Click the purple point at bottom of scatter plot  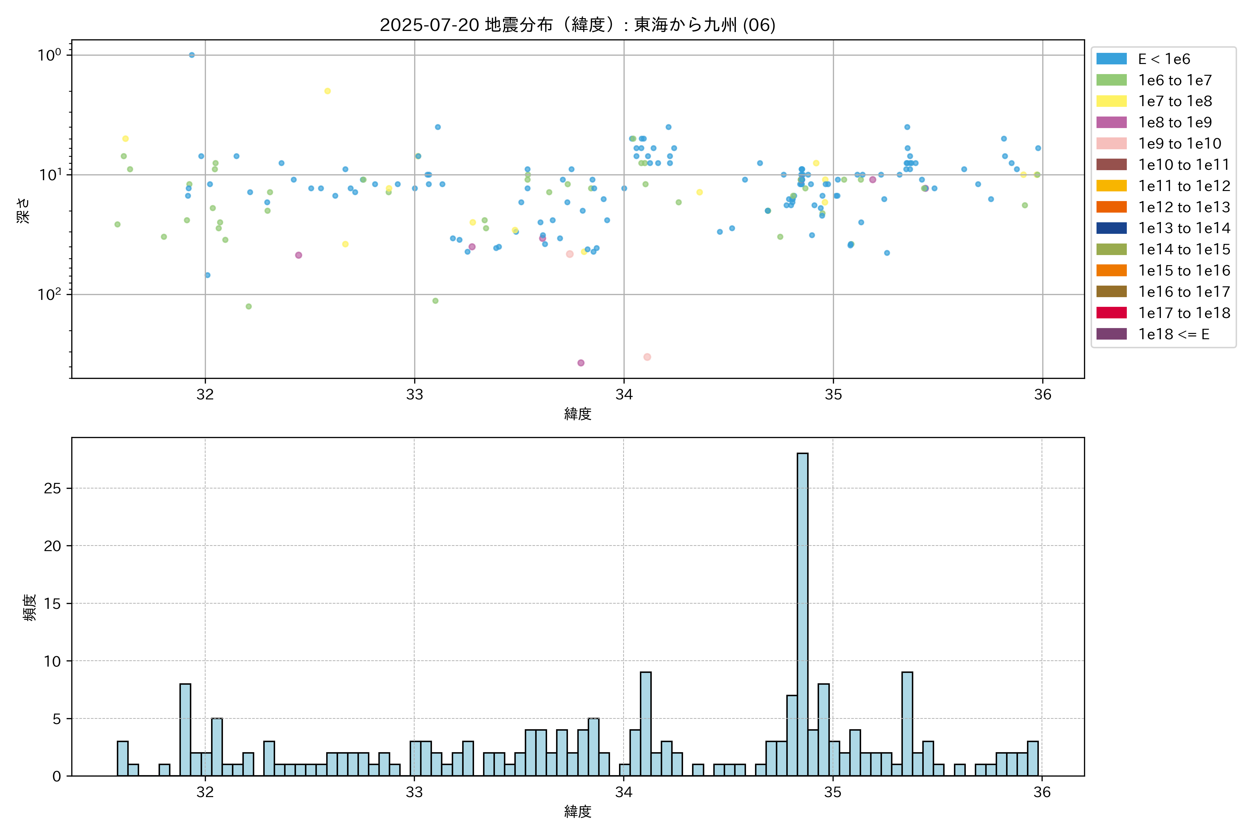581,363
